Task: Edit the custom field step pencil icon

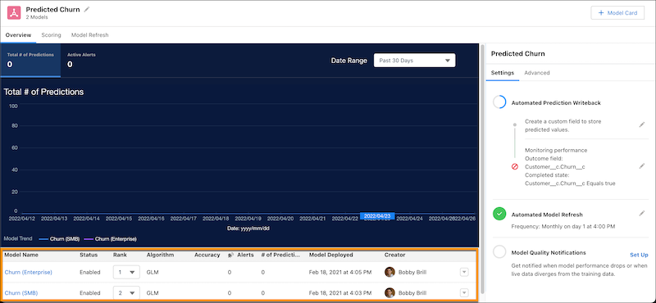Action: click(642, 124)
